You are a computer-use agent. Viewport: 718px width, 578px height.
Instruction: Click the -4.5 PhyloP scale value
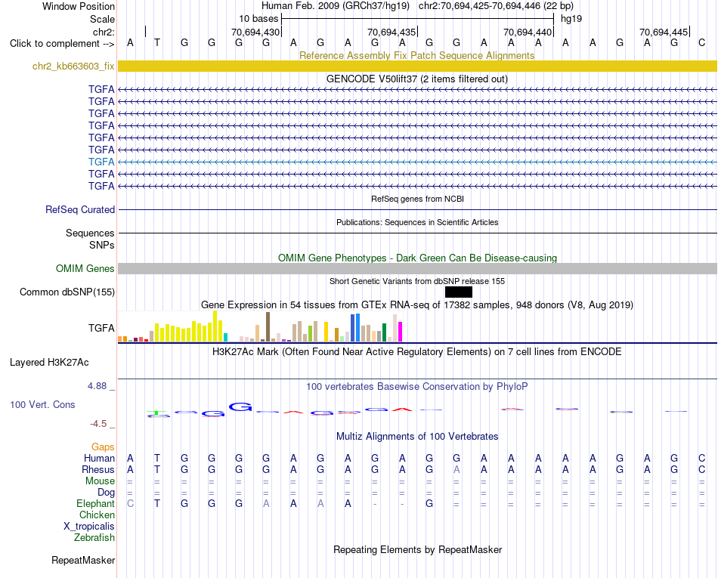click(x=98, y=424)
